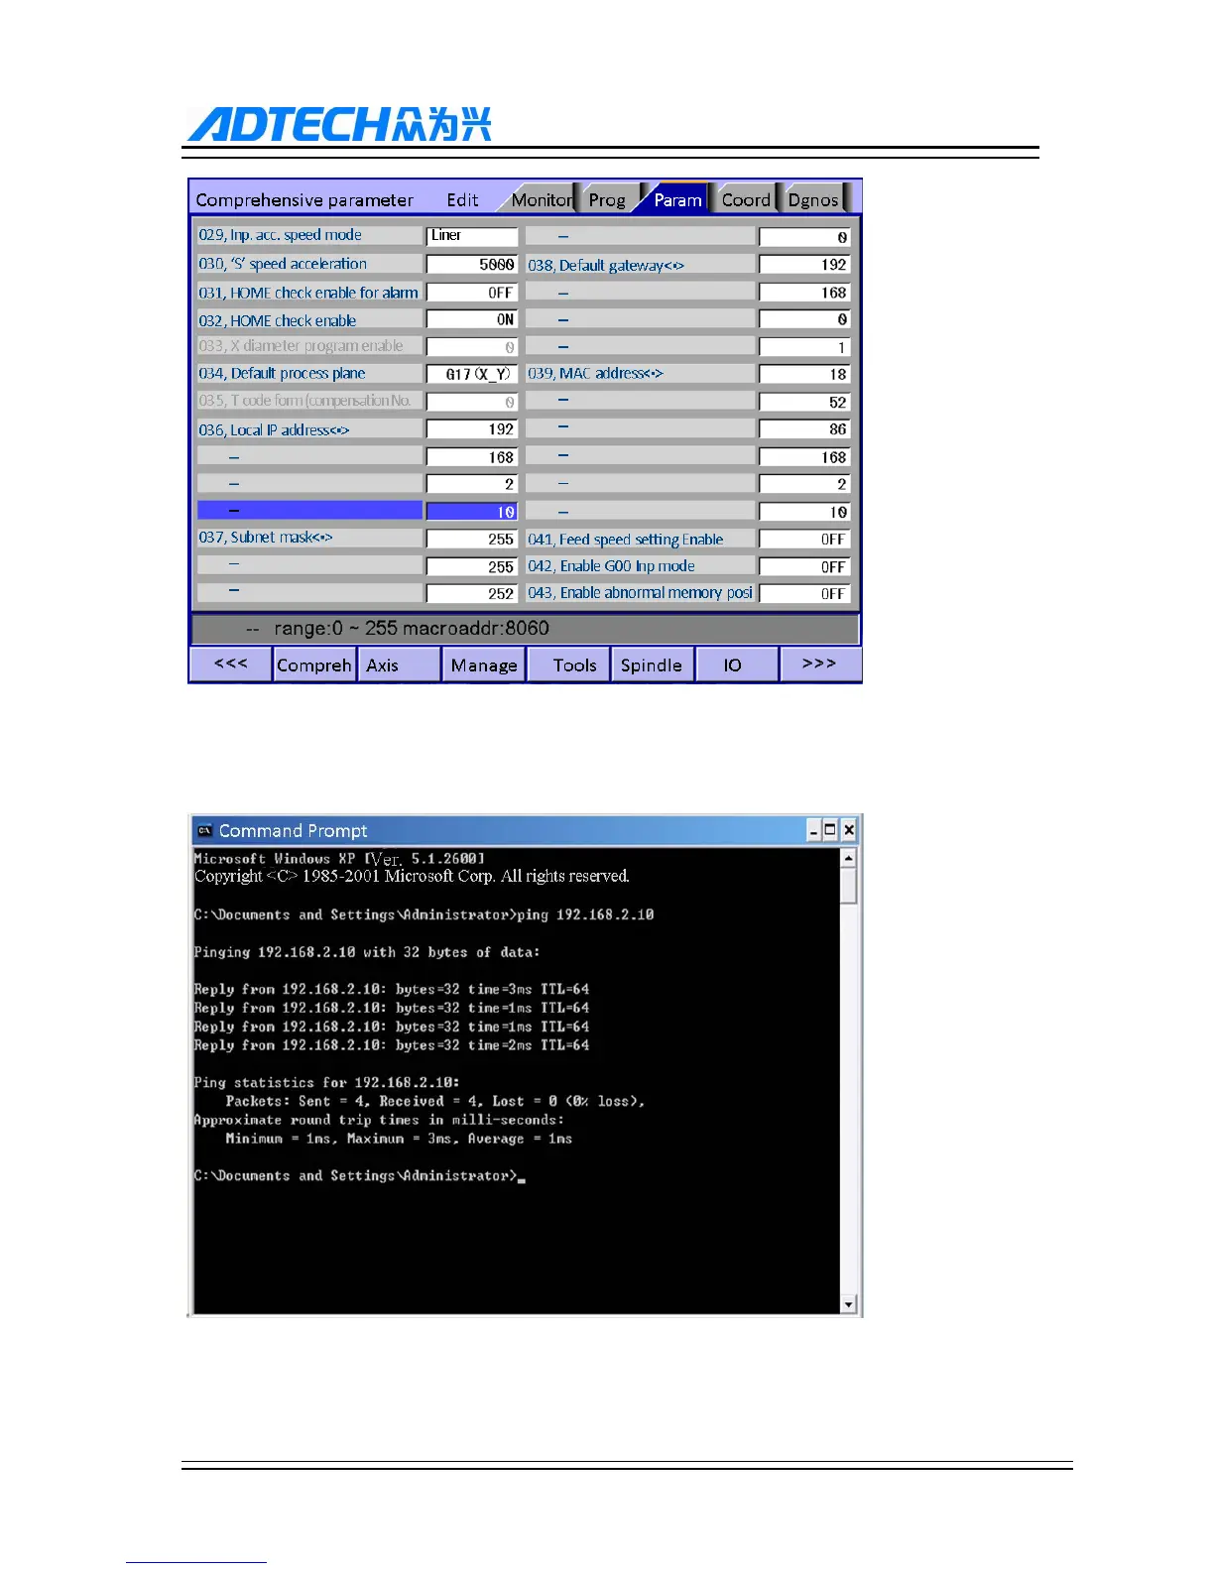Click the ADTECH logo in header
The width and height of the screenshot is (1214, 1571).
(339, 125)
